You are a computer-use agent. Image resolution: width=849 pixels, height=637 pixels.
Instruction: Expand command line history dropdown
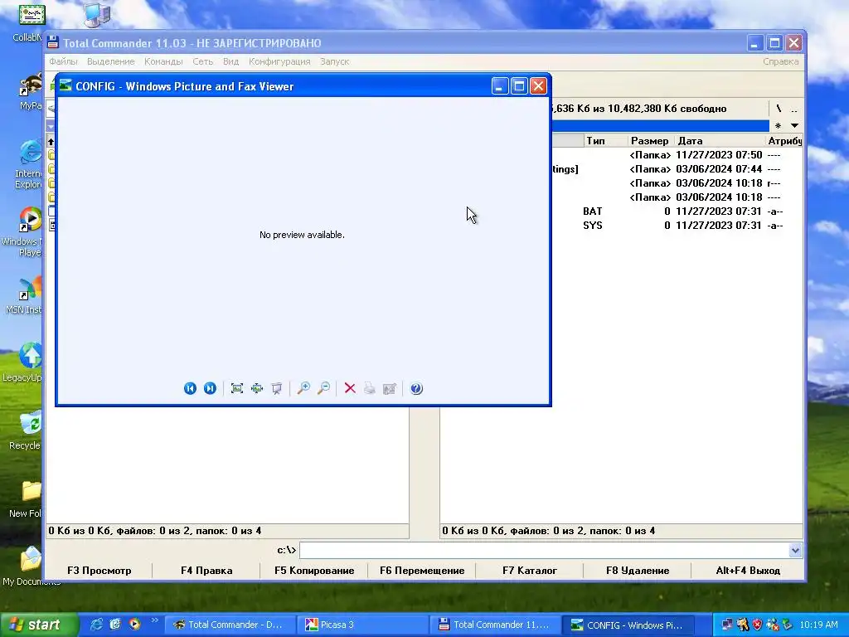(x=795, y=551)
